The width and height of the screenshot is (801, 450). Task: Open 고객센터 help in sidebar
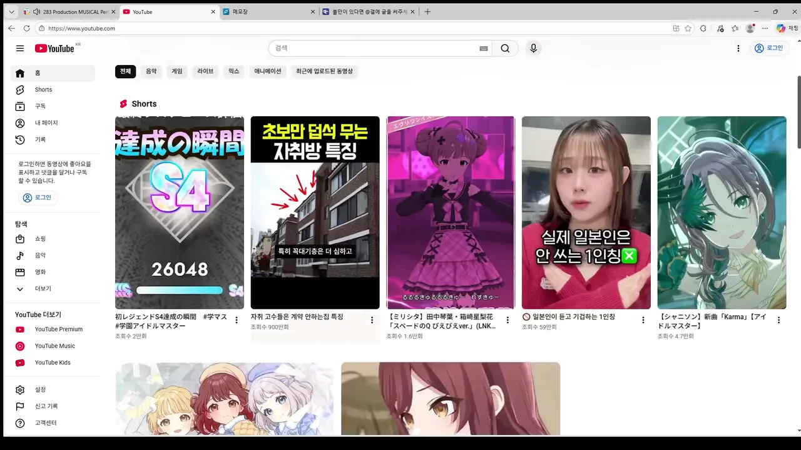click(x=53, y=423)
